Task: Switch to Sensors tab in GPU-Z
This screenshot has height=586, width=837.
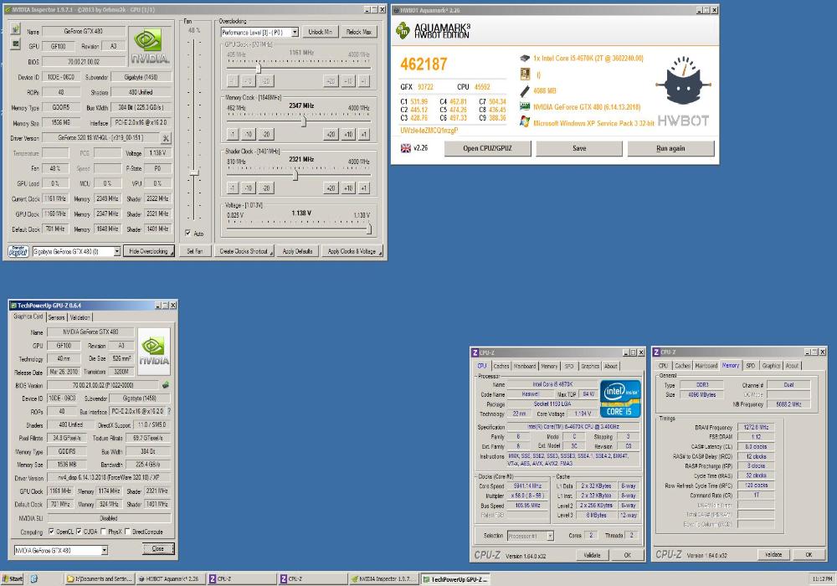Action: click(57, 317)
